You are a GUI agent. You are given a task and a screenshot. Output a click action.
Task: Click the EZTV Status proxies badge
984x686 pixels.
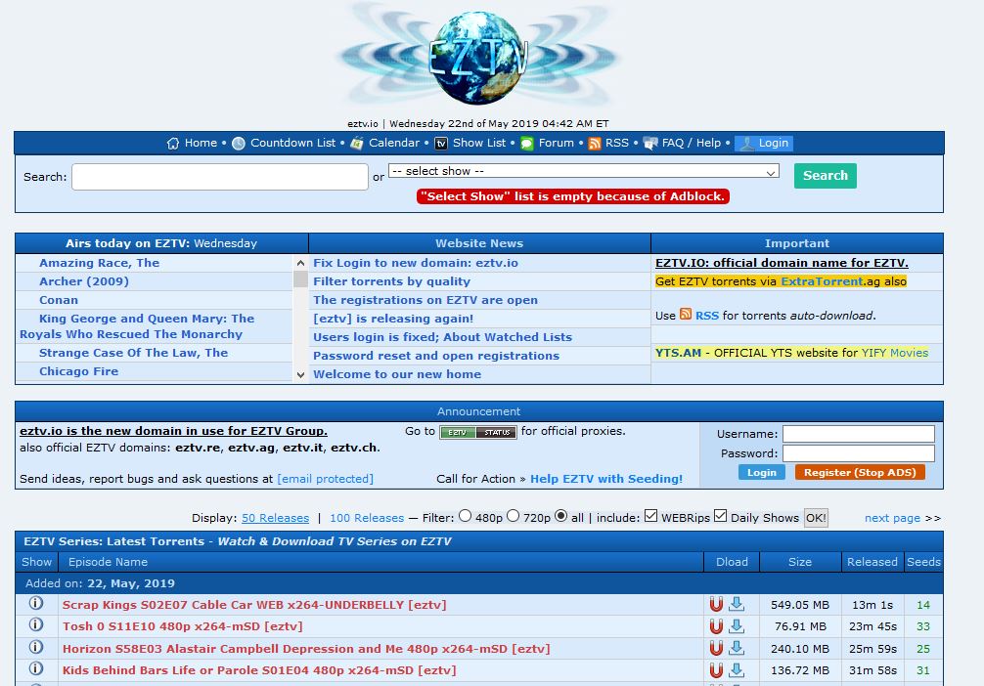pos(477,432)
